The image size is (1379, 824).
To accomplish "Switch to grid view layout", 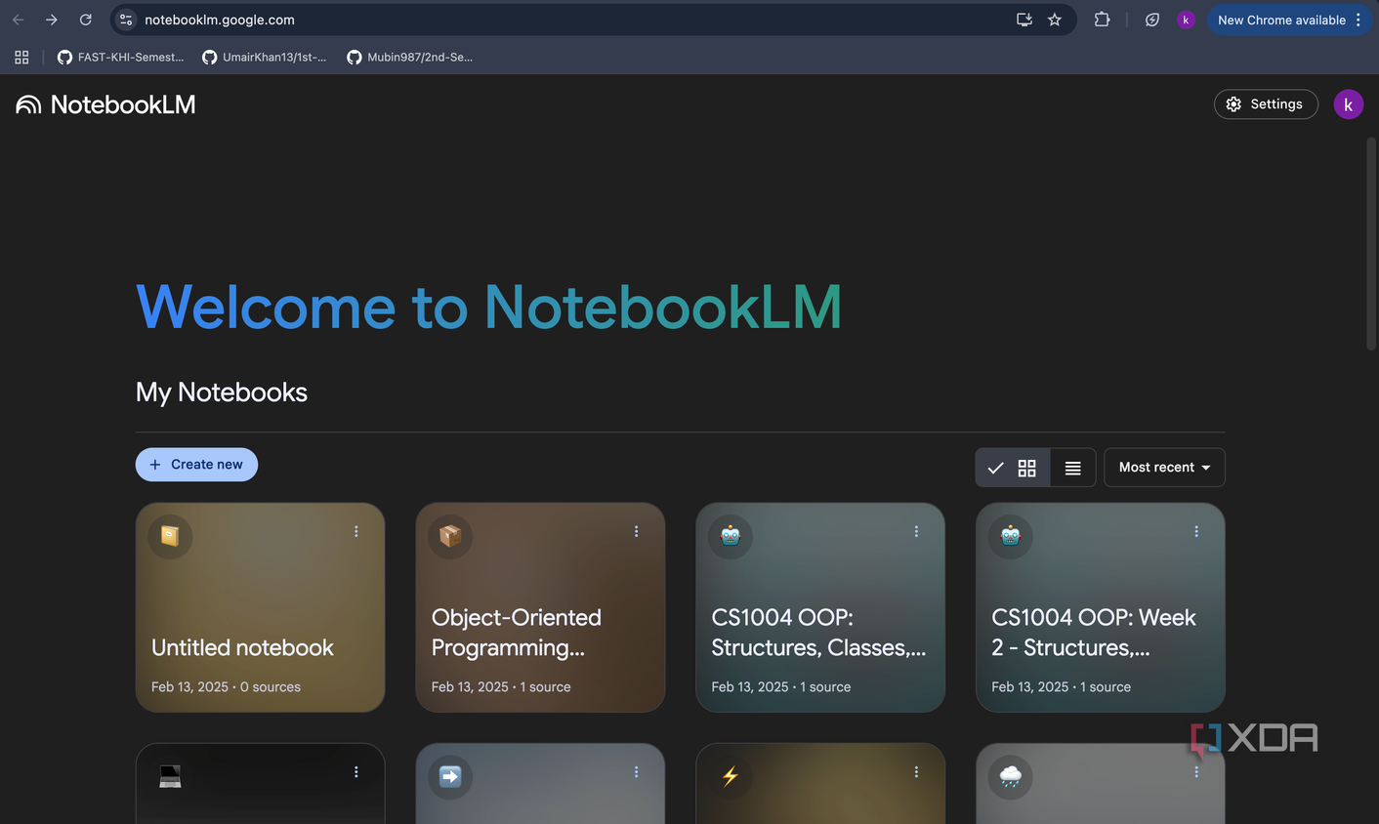I will click(1013, 468).
